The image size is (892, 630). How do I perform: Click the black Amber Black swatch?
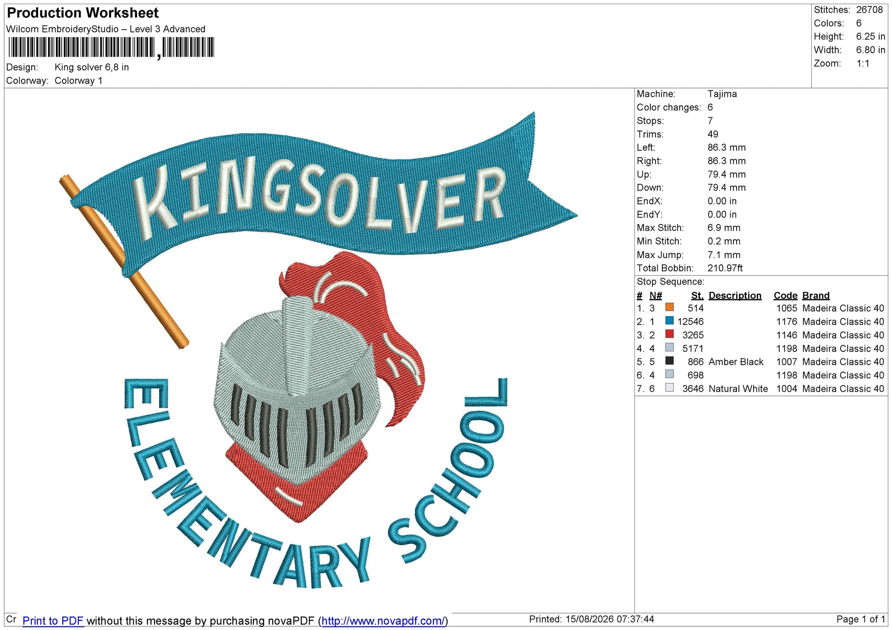[669, 361]
